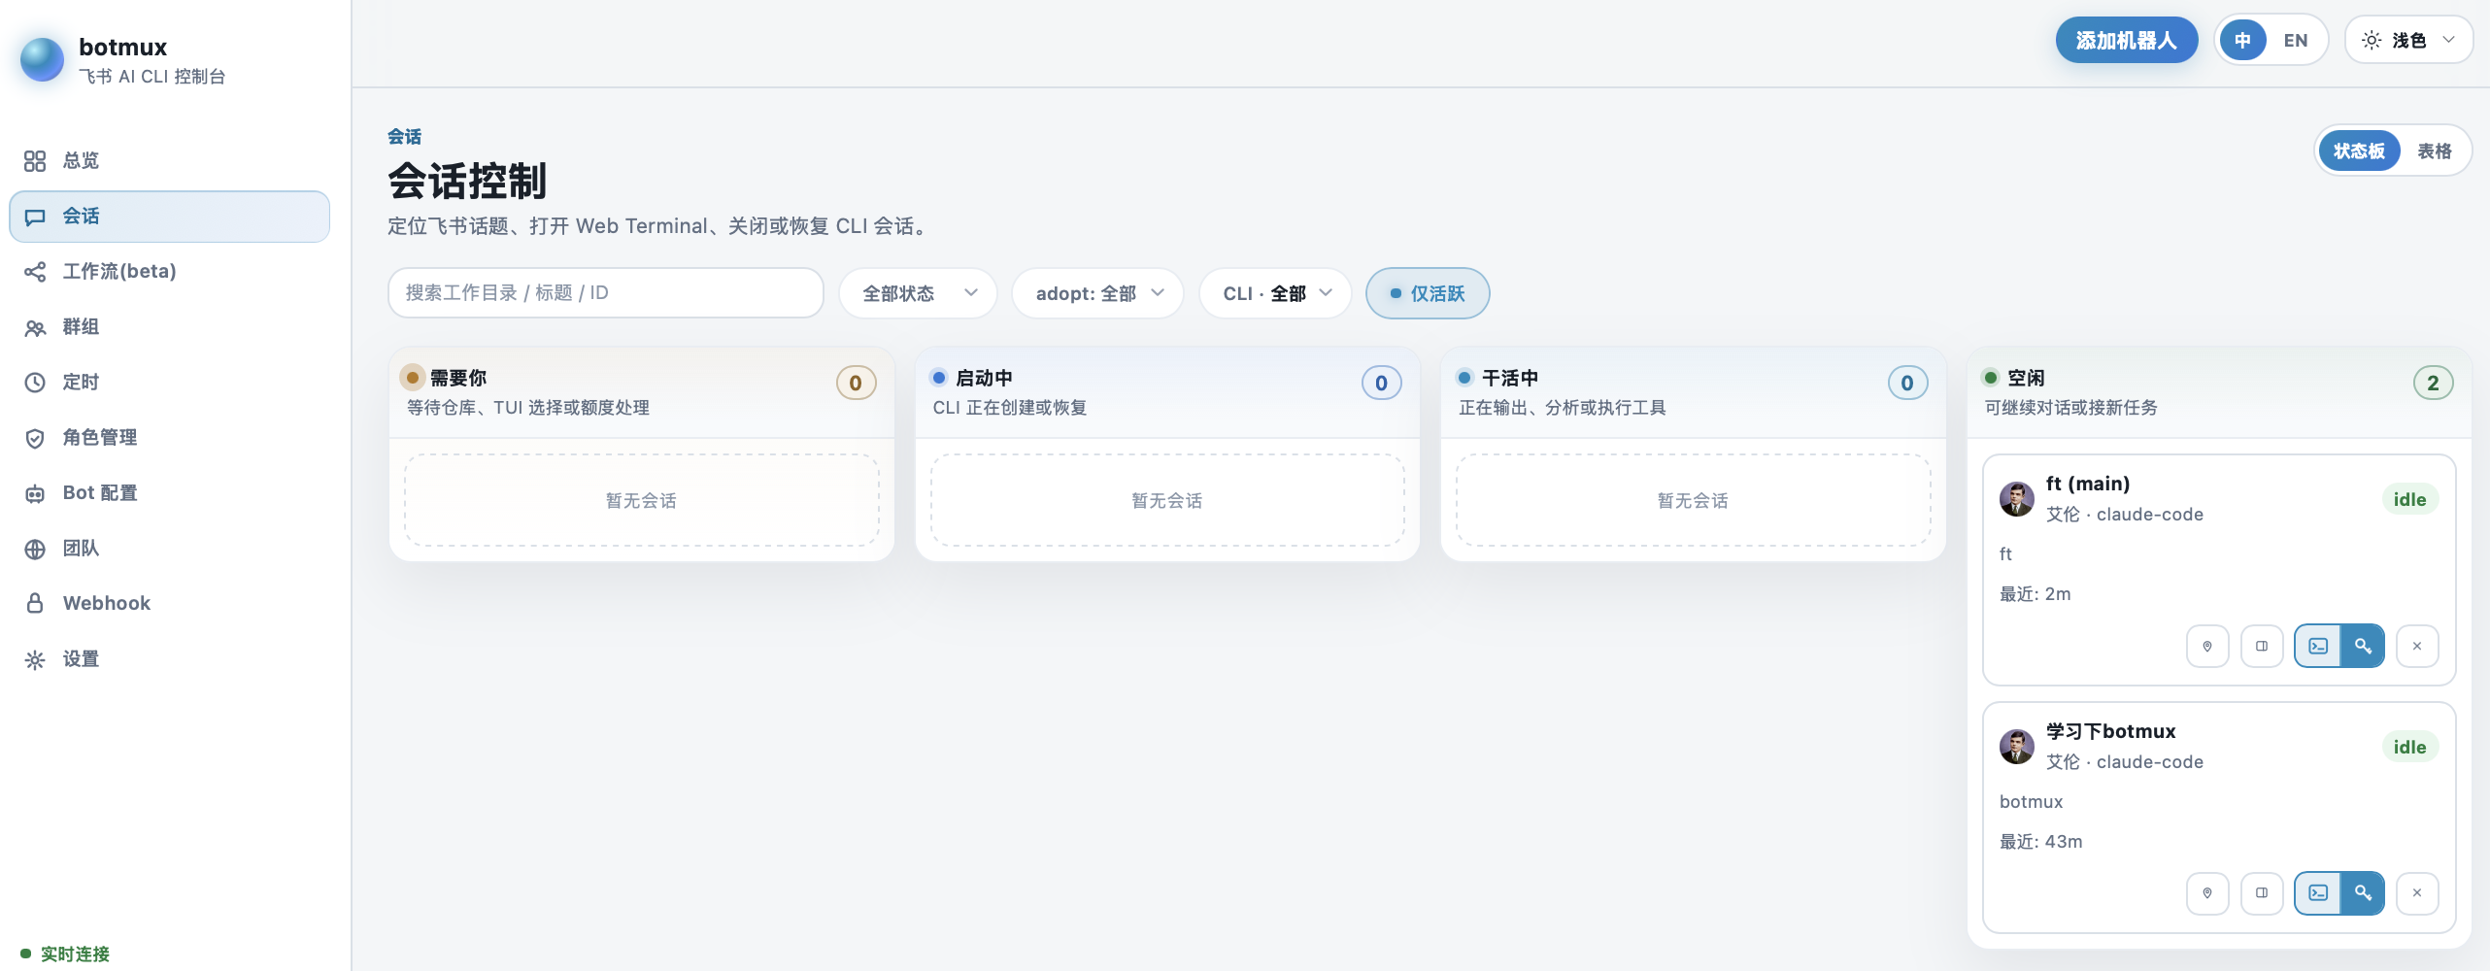Click the avatar on 学习下botmux card
Screen dimensions: 2490x971
coord(2016,747)
